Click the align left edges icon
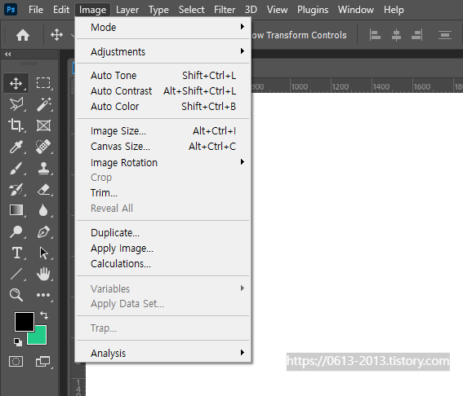The image size is (463, 396). coord(375,35)
